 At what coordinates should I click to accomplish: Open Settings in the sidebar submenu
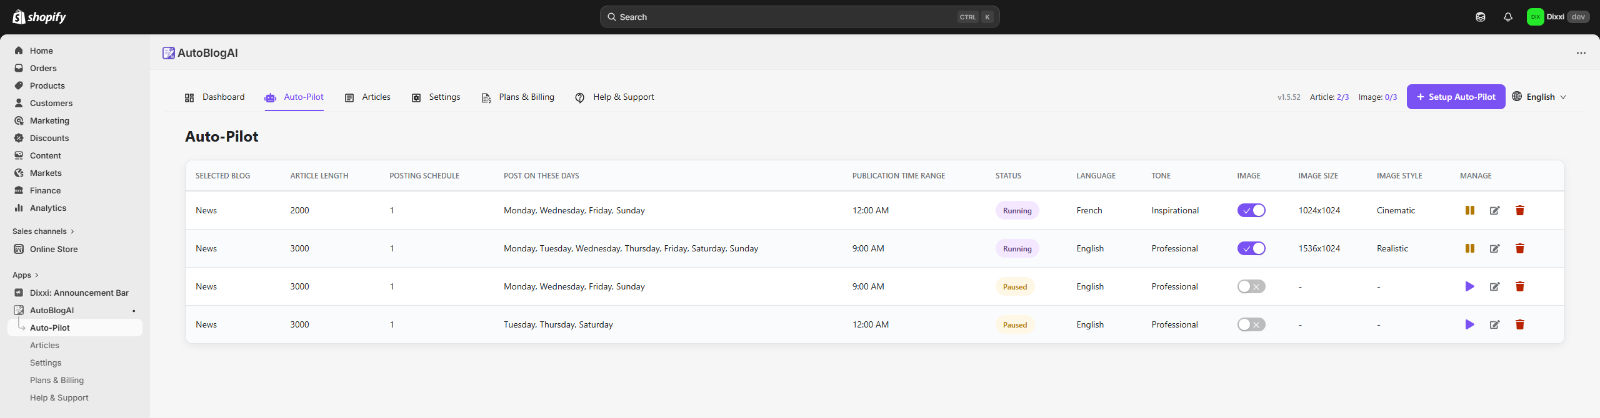(75, 362)
